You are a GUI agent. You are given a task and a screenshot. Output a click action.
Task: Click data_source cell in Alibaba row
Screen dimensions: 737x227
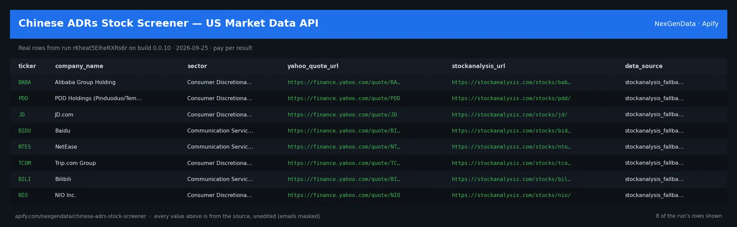(654, 82)
